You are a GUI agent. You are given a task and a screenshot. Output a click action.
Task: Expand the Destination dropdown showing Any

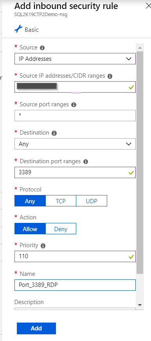[75, 144]
